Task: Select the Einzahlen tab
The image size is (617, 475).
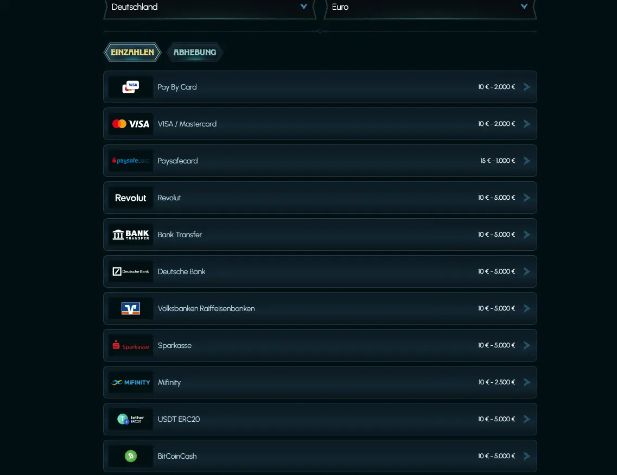Action: 132,52
